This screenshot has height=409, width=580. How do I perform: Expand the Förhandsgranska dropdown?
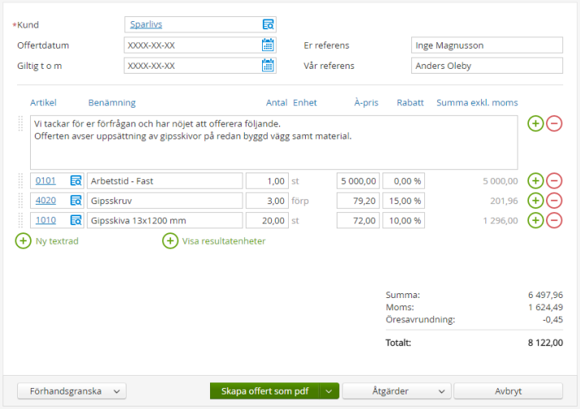(x=71, y=391)
